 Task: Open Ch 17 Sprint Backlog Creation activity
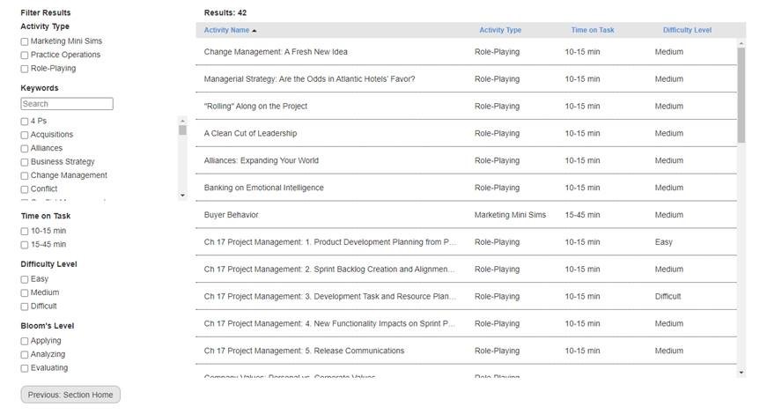pos(329,270)
